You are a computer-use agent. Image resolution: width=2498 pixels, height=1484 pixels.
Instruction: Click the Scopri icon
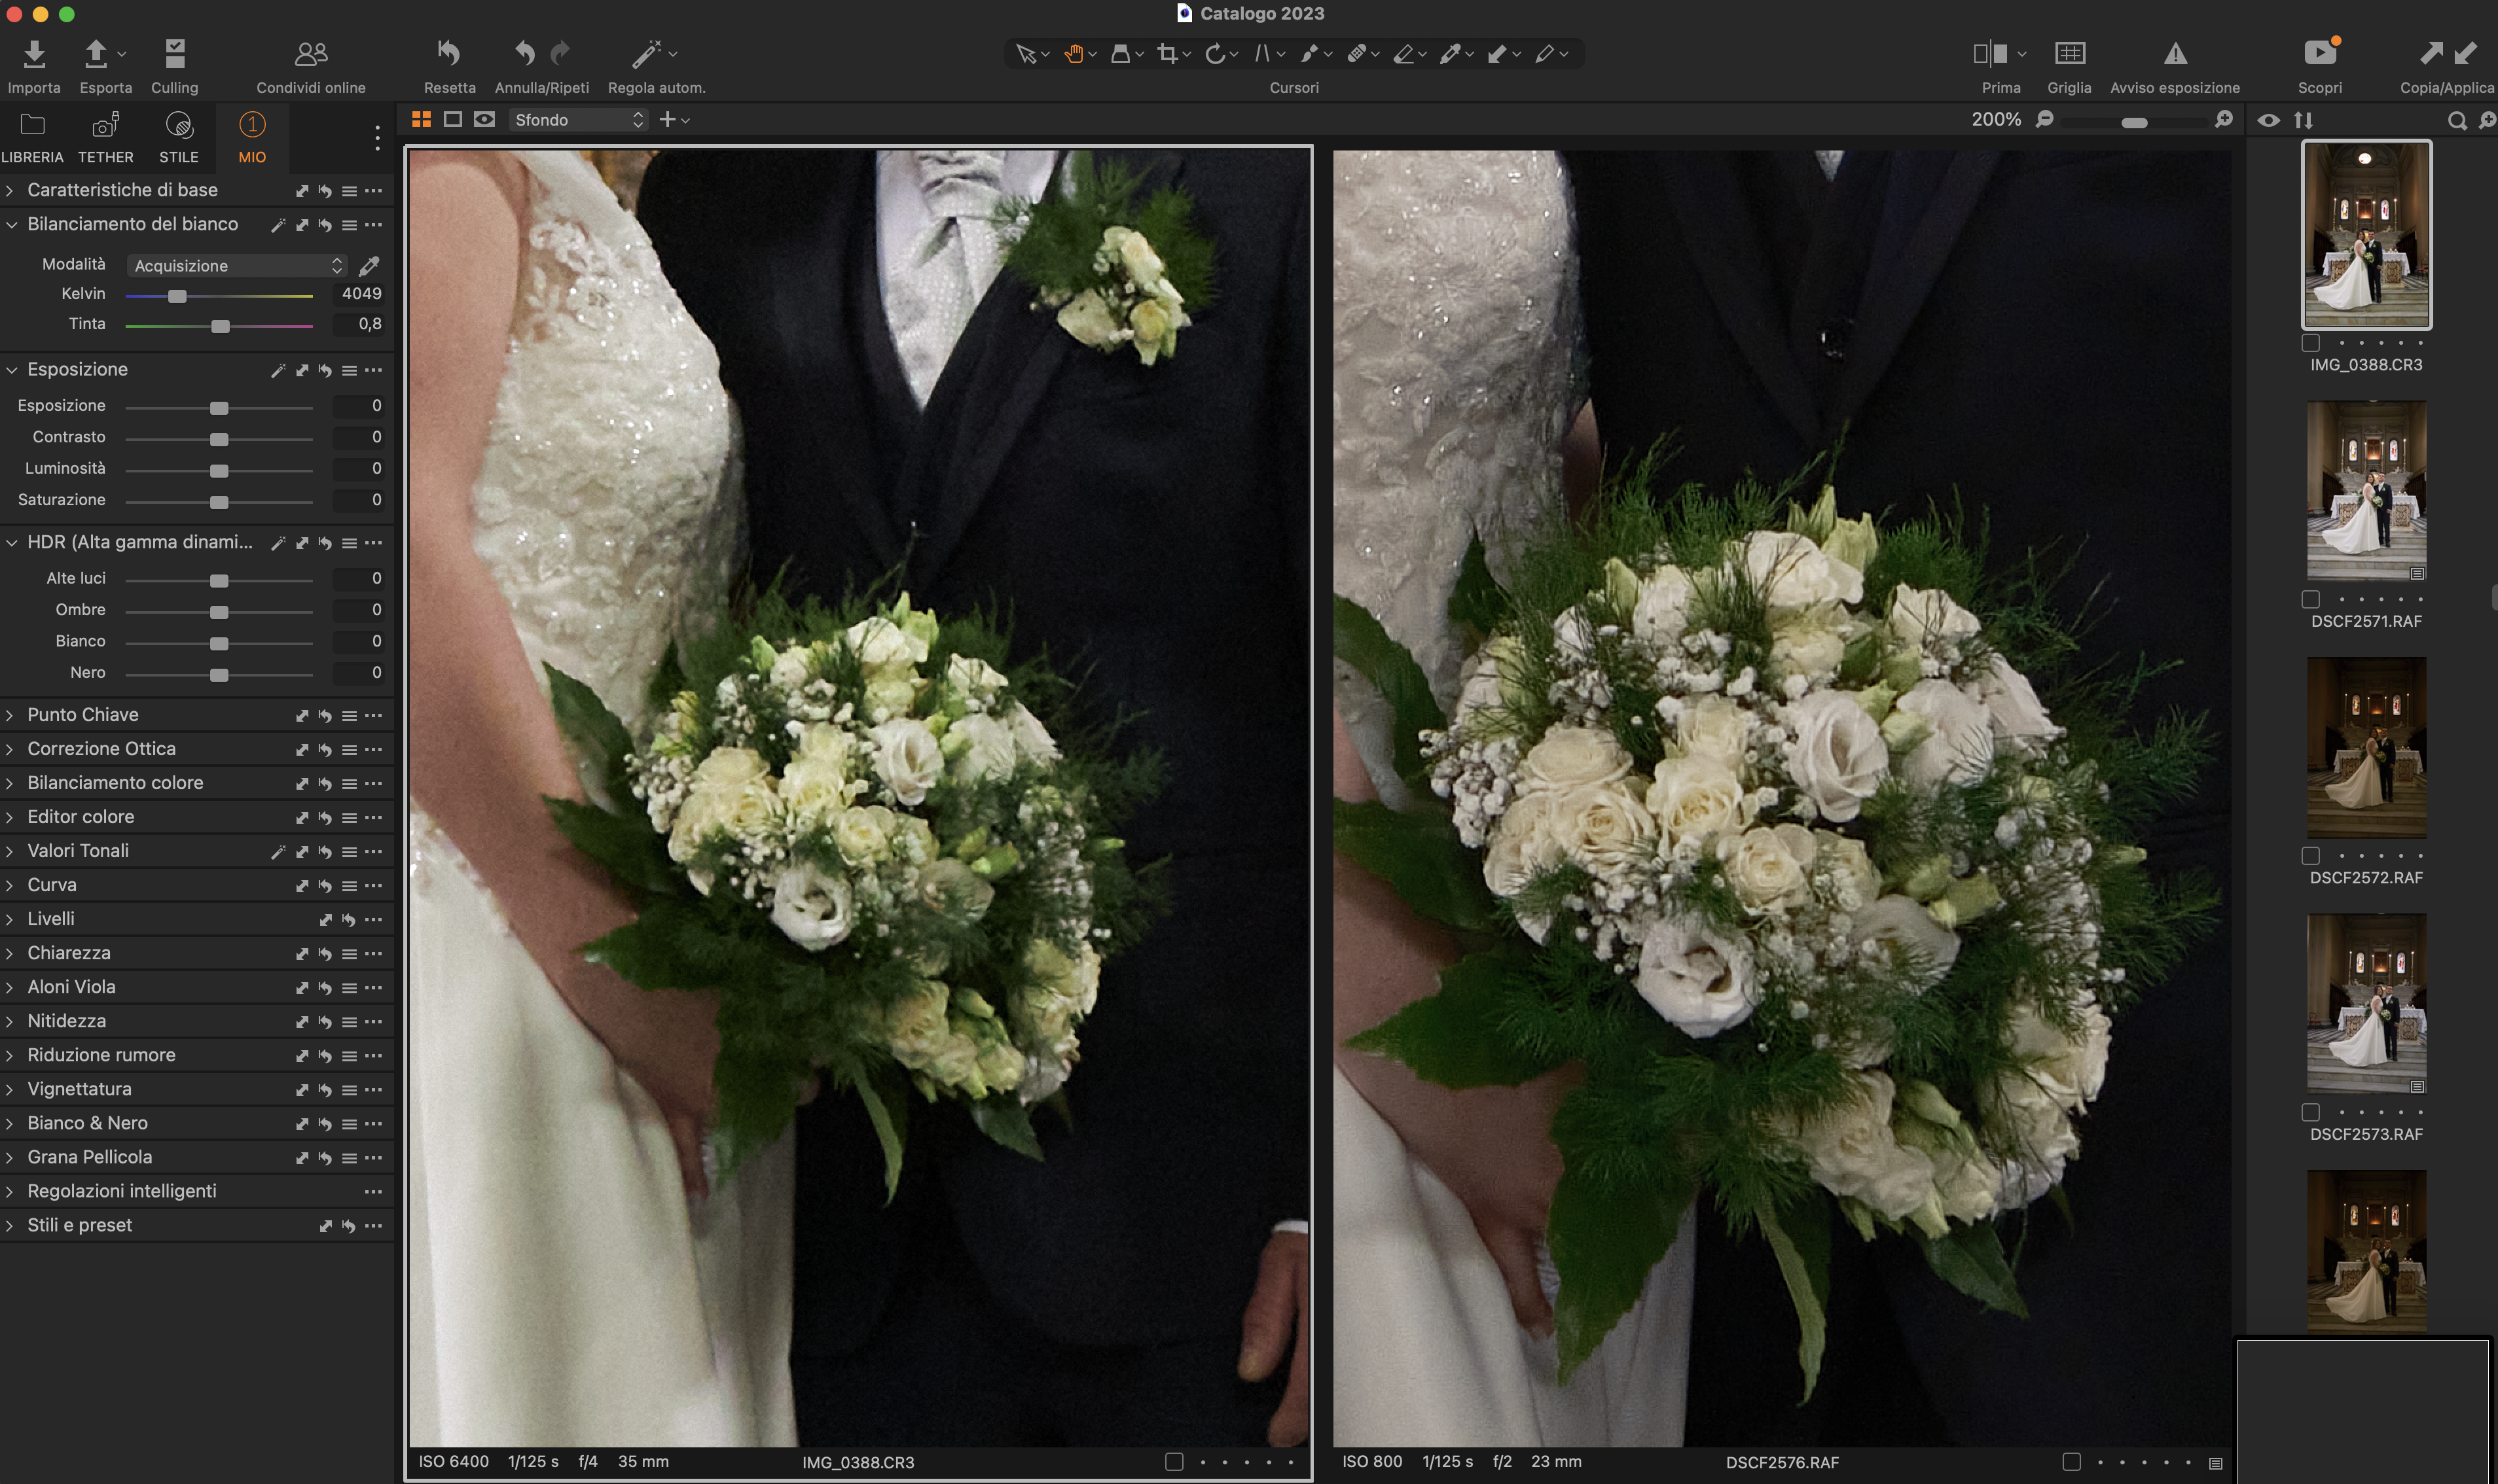(x=2320, y=53)
